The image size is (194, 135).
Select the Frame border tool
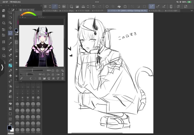[10, 119]
